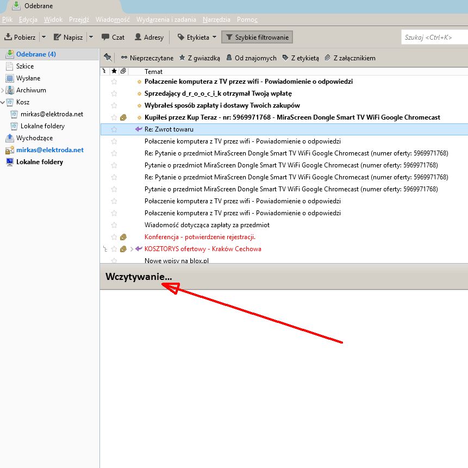This screenshot has height=468, width=468.
Task: Collapse the Kosz folder
Action: (x=2, y=102)
